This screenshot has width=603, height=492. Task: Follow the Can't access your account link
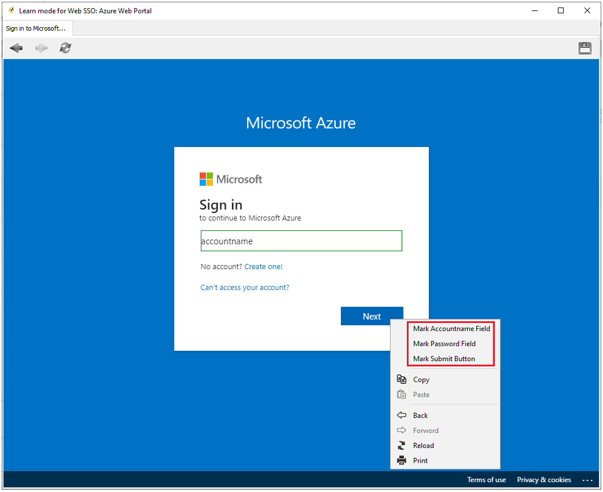point(245,288)
